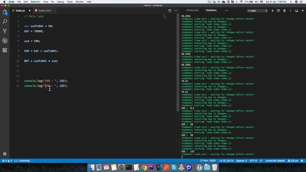Close the terminal panel with the X

click(303, 11)
